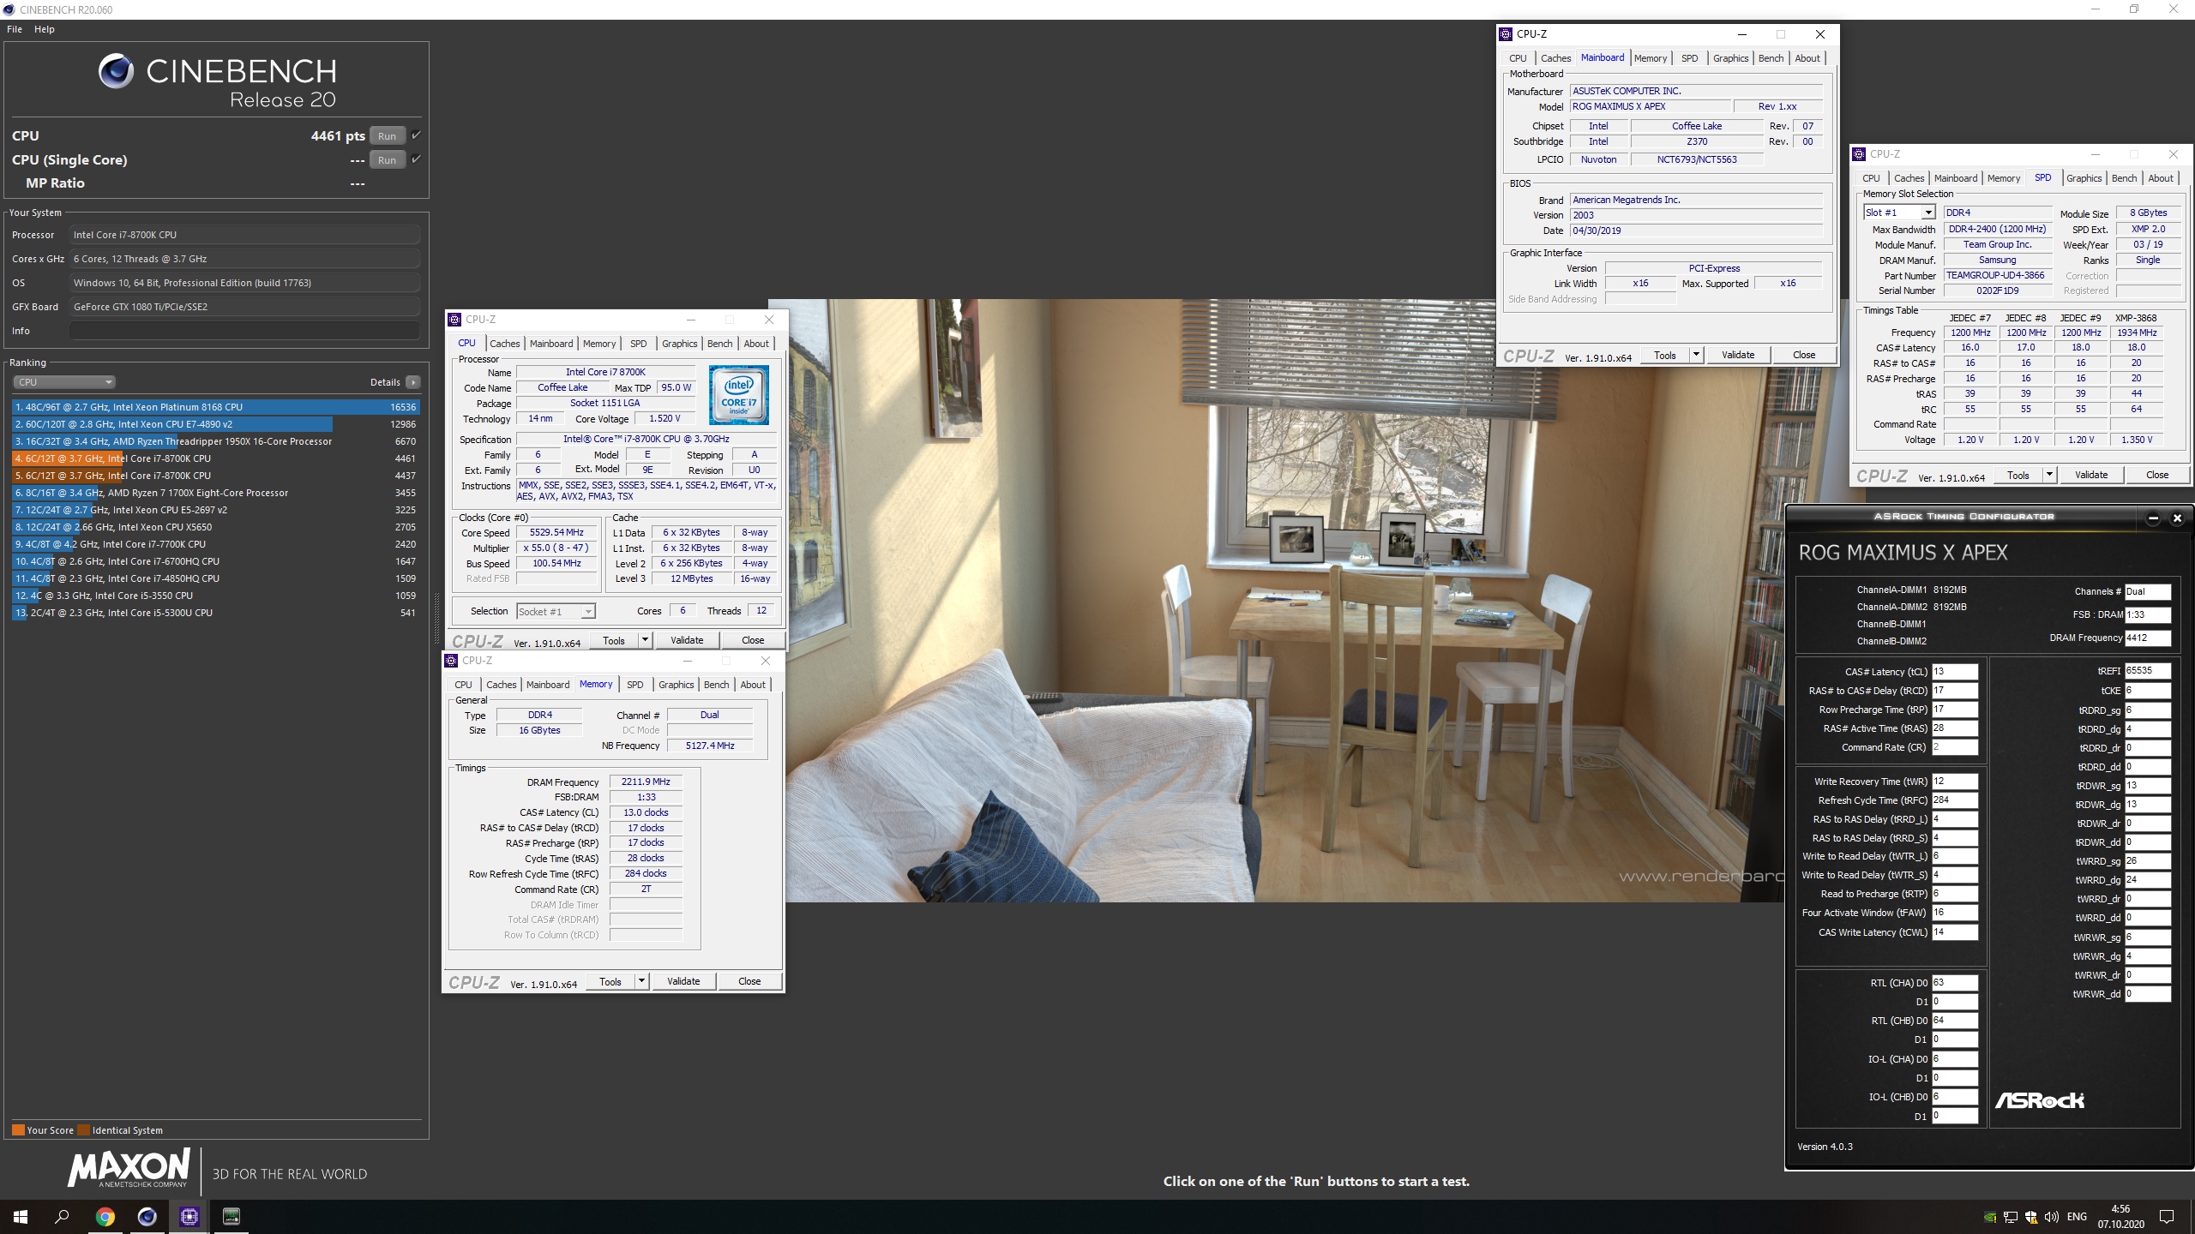
Task: Open the Windows Start menu
Action: (x=21, y=1217)
